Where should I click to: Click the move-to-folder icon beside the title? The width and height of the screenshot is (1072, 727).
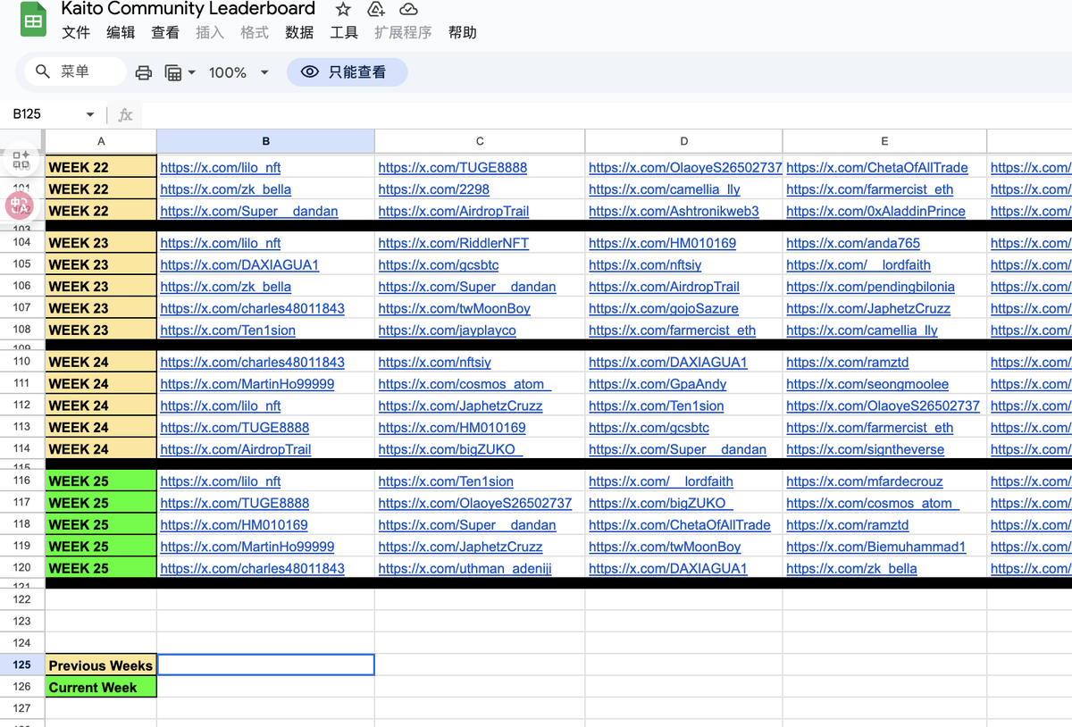pos(376,10)
